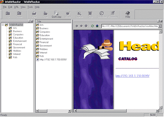Open the File menu
The image size is (164, 117).
coord(5,7)
